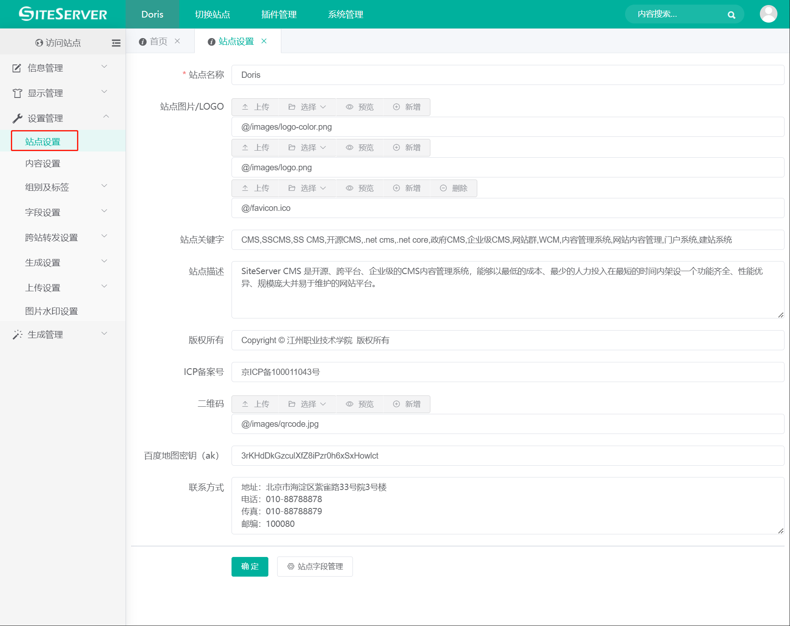Image resolution: width=790 pixels, height=626 pixels.
Task: Click the ICP备案号 input field
Action: (507, 372)
